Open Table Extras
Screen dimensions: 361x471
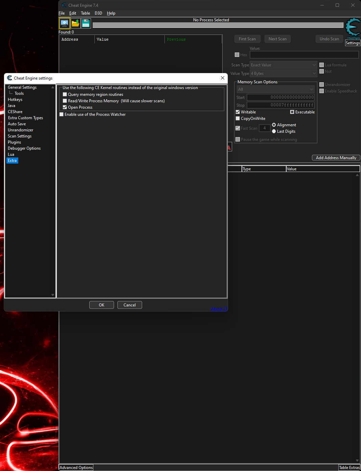pos(349,468)
